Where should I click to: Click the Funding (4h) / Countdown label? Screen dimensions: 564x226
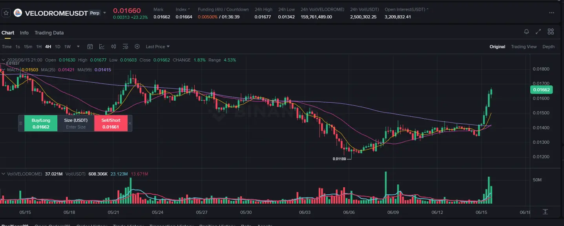click(223, 9)
